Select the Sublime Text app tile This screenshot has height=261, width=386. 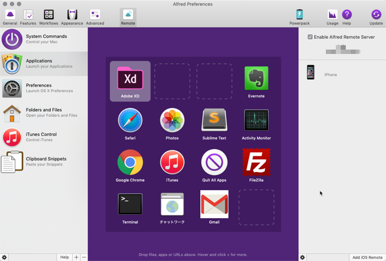214,123
